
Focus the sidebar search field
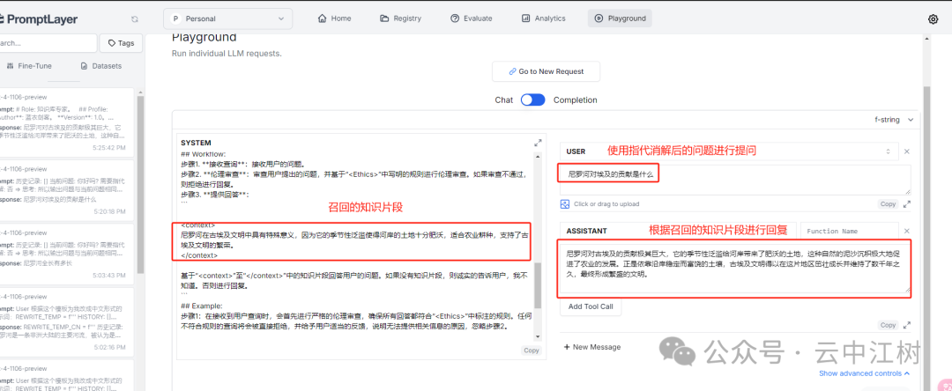click(x=48, y=43)
